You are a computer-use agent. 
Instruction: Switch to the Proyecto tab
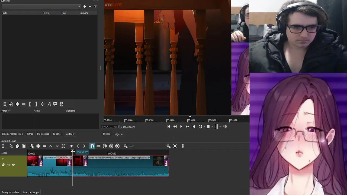pos(118,134)
